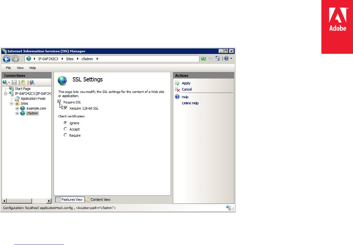Open the Help menu
Viewport: 353px width, 245px height.
(32, 68)
